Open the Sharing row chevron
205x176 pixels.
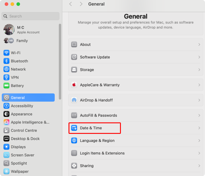[199, 166]
